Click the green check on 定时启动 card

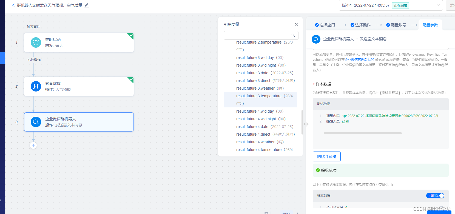131,35
